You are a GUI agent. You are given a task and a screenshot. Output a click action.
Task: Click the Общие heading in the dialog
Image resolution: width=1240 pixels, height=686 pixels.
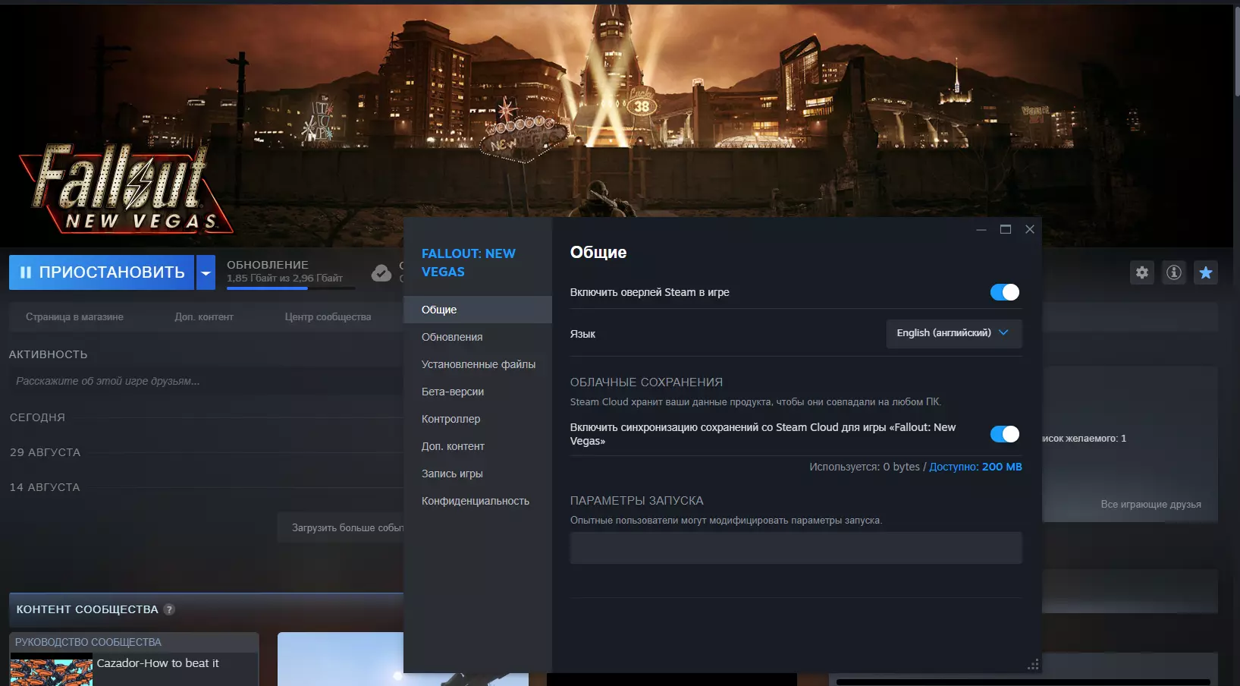tap(598, 253)
